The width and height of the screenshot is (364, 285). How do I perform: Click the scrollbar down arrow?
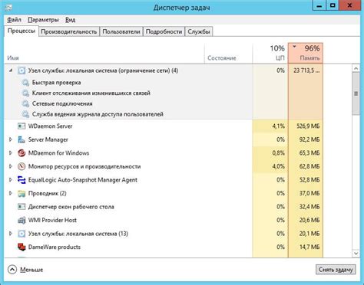[x=356, y=254]
